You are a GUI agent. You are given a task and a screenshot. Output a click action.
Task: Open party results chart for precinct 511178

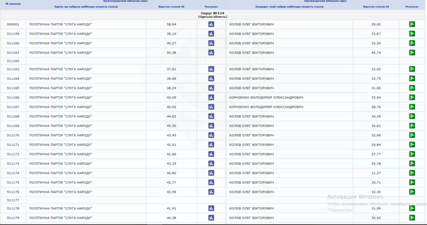point(211,208)
